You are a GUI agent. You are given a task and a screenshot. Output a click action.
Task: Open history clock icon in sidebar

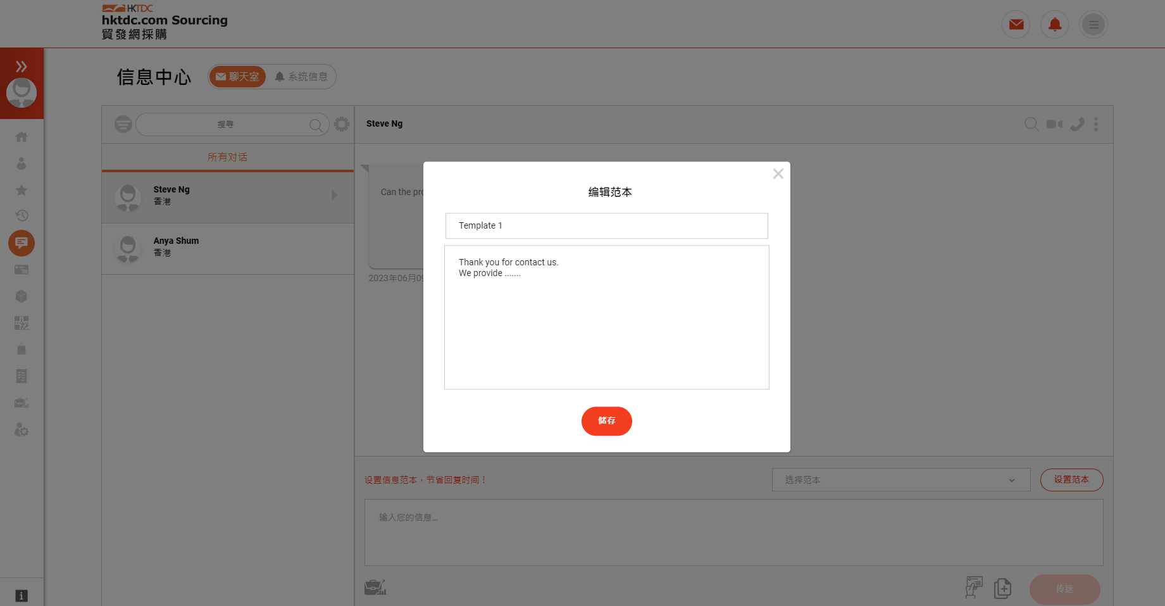coord(22,216)
